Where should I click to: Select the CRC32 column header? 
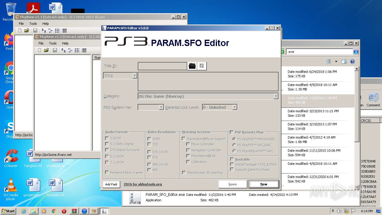370,121
